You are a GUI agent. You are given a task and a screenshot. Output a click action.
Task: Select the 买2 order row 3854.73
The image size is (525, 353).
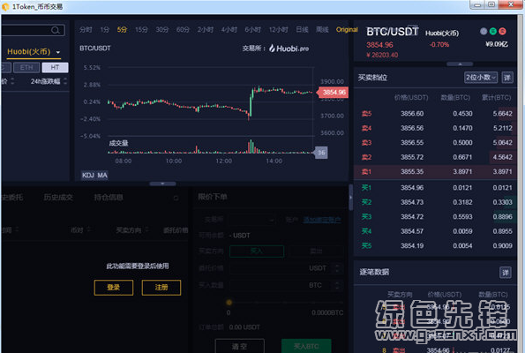435,202
